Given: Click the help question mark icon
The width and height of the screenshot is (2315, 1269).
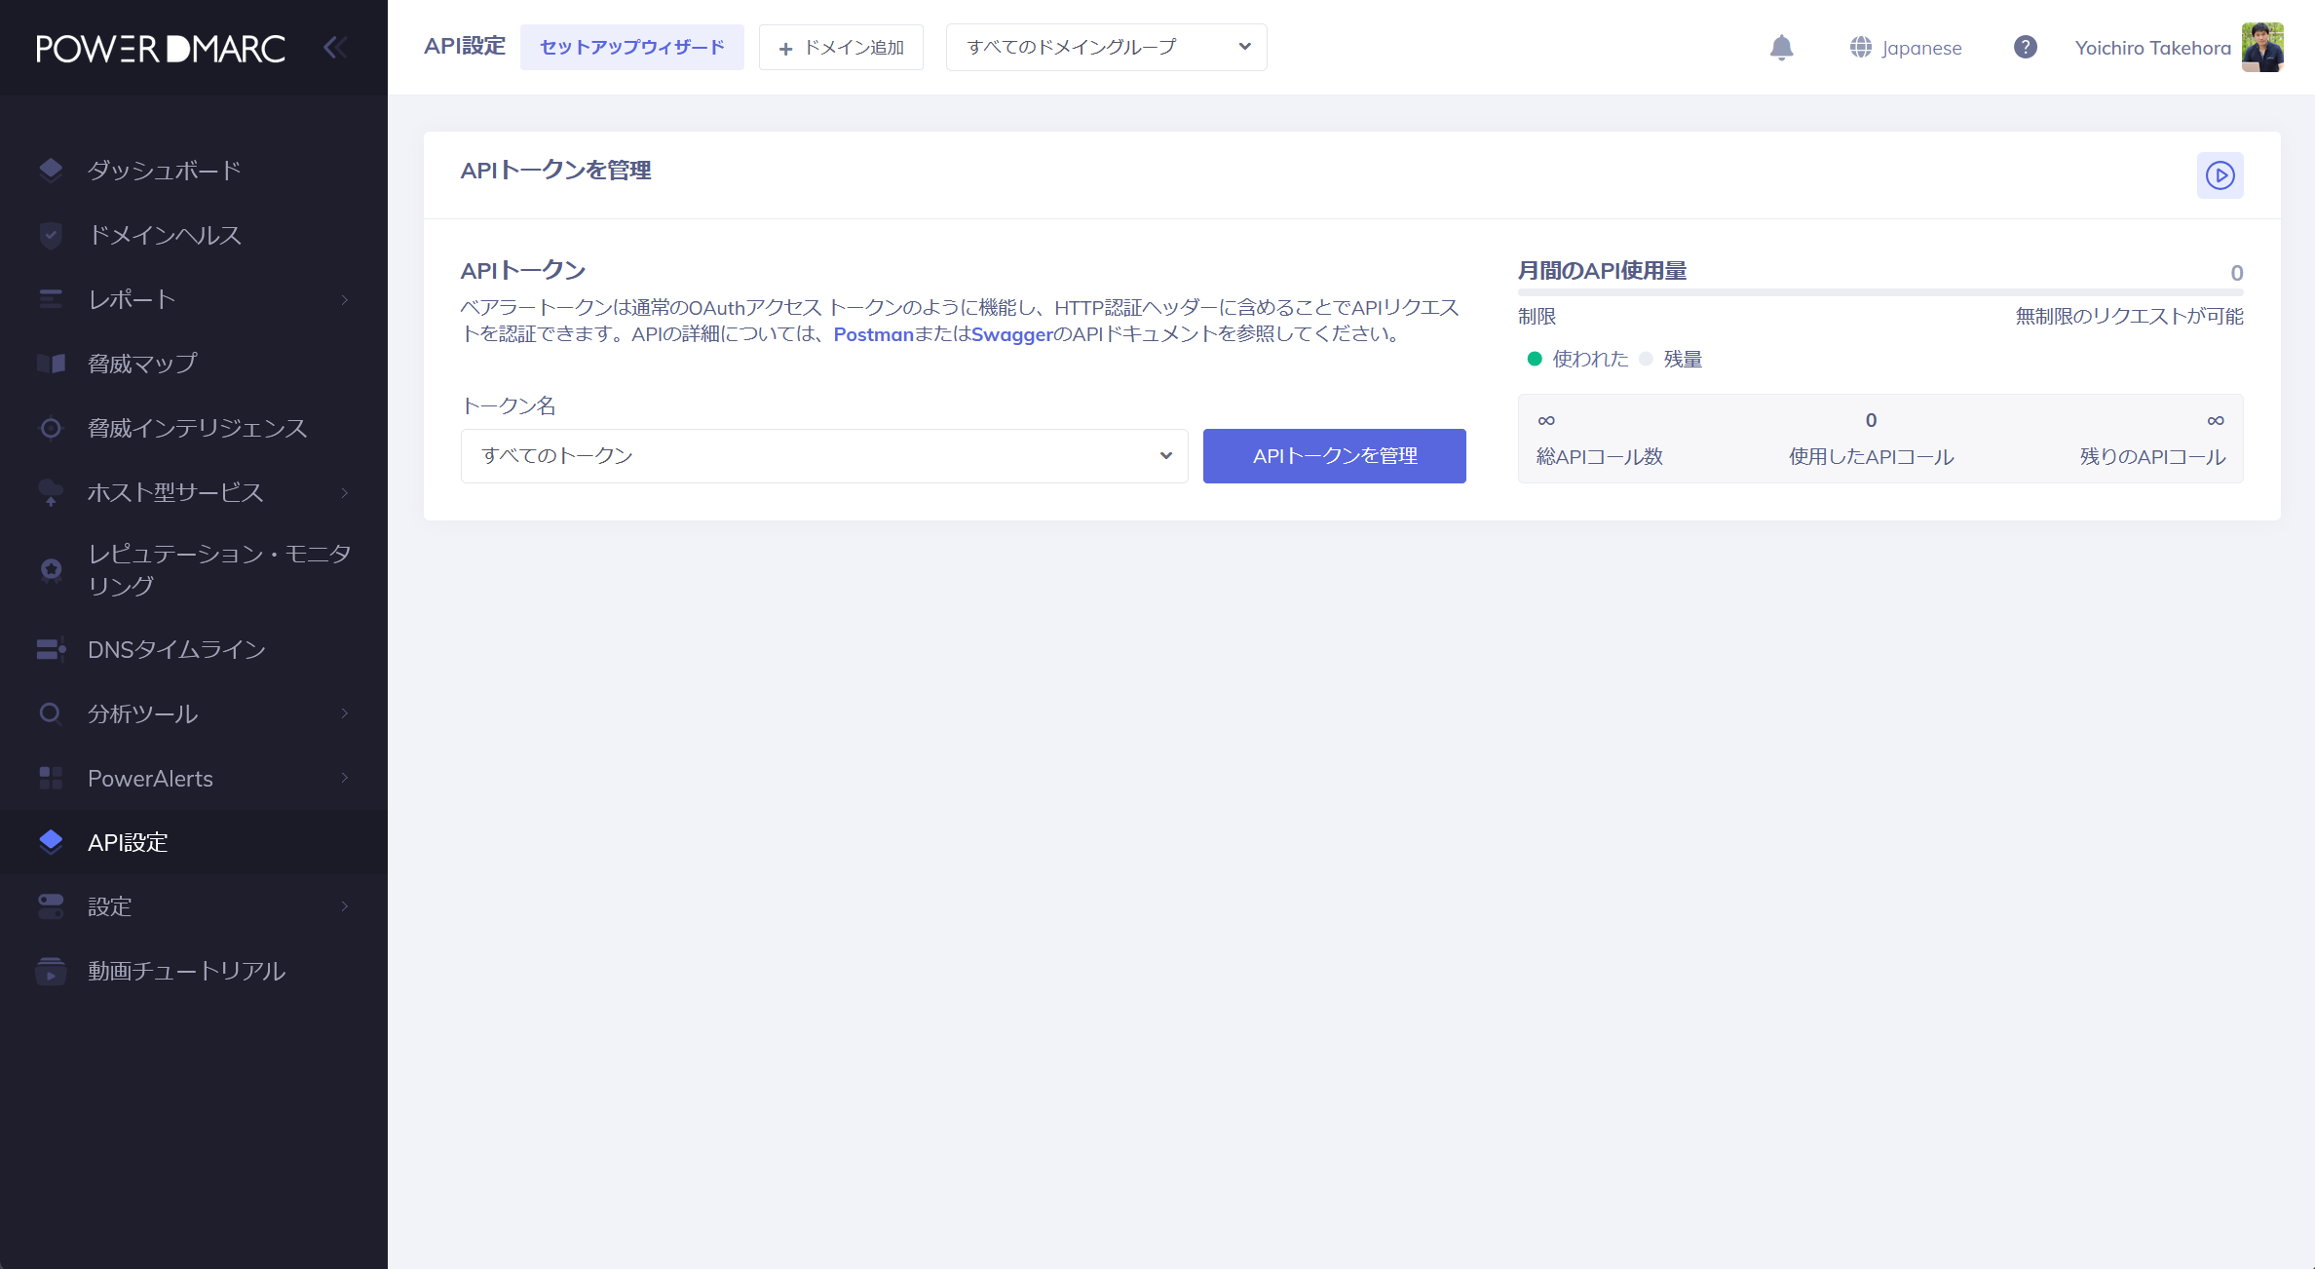Looking at the screenshot, I should tap(2025, 48).
